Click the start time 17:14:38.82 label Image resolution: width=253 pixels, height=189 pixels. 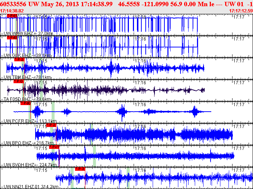(12, 11)
